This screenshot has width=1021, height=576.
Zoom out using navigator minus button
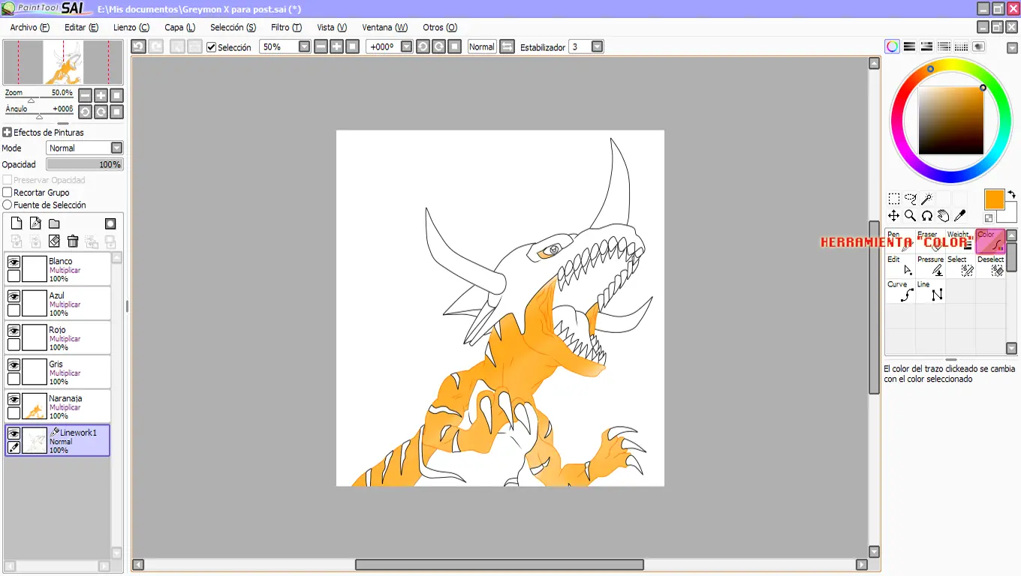(85, 95)
